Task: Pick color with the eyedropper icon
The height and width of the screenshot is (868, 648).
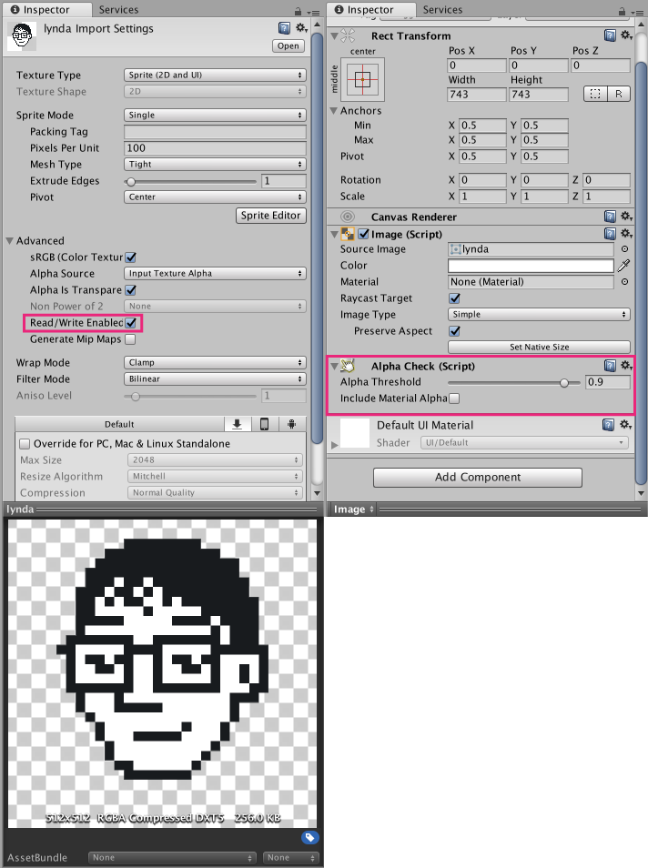Action: (x=624, y=266)
